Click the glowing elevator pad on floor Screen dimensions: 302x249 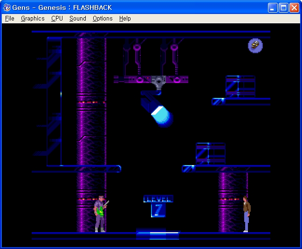[x=157, y=233]
